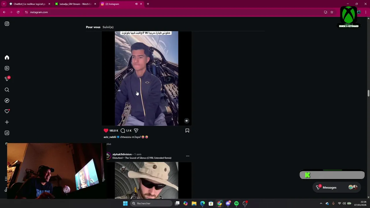Open Reels from the sidebar
Viewport: 370px width, 208px height.
click(x=7, y=68)
